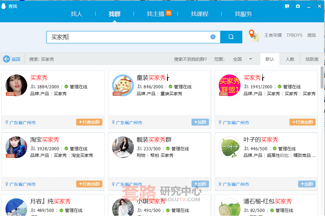The width and height of the screenshot is (325, 216).
Task: Open the 小琪买家秀 group title
Action: 151,201
